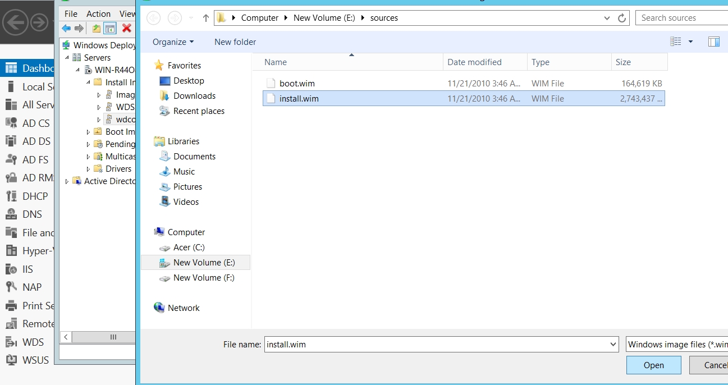Expand the Boot Images tree node

[88, 132]
